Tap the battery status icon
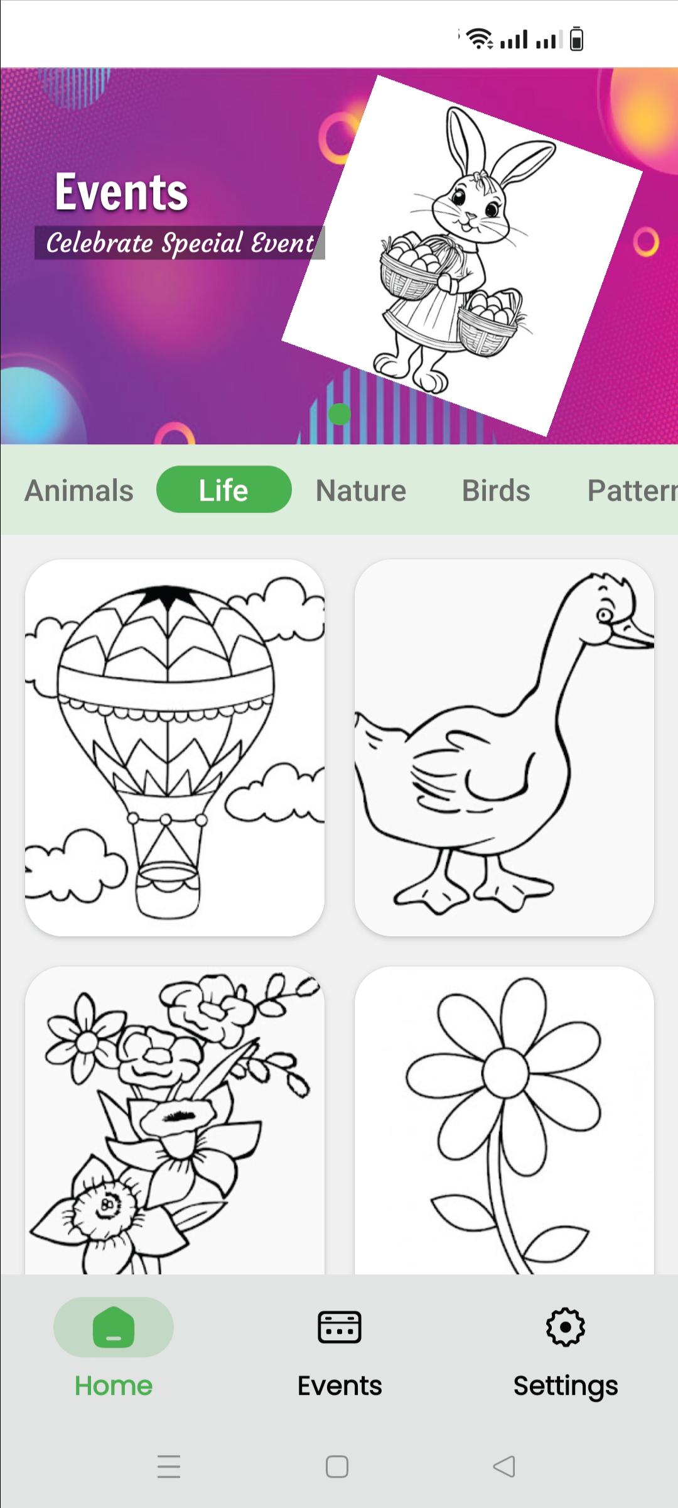Viewport: 678px width, 1508px height. pyautogui.click(x=576, y=39)
